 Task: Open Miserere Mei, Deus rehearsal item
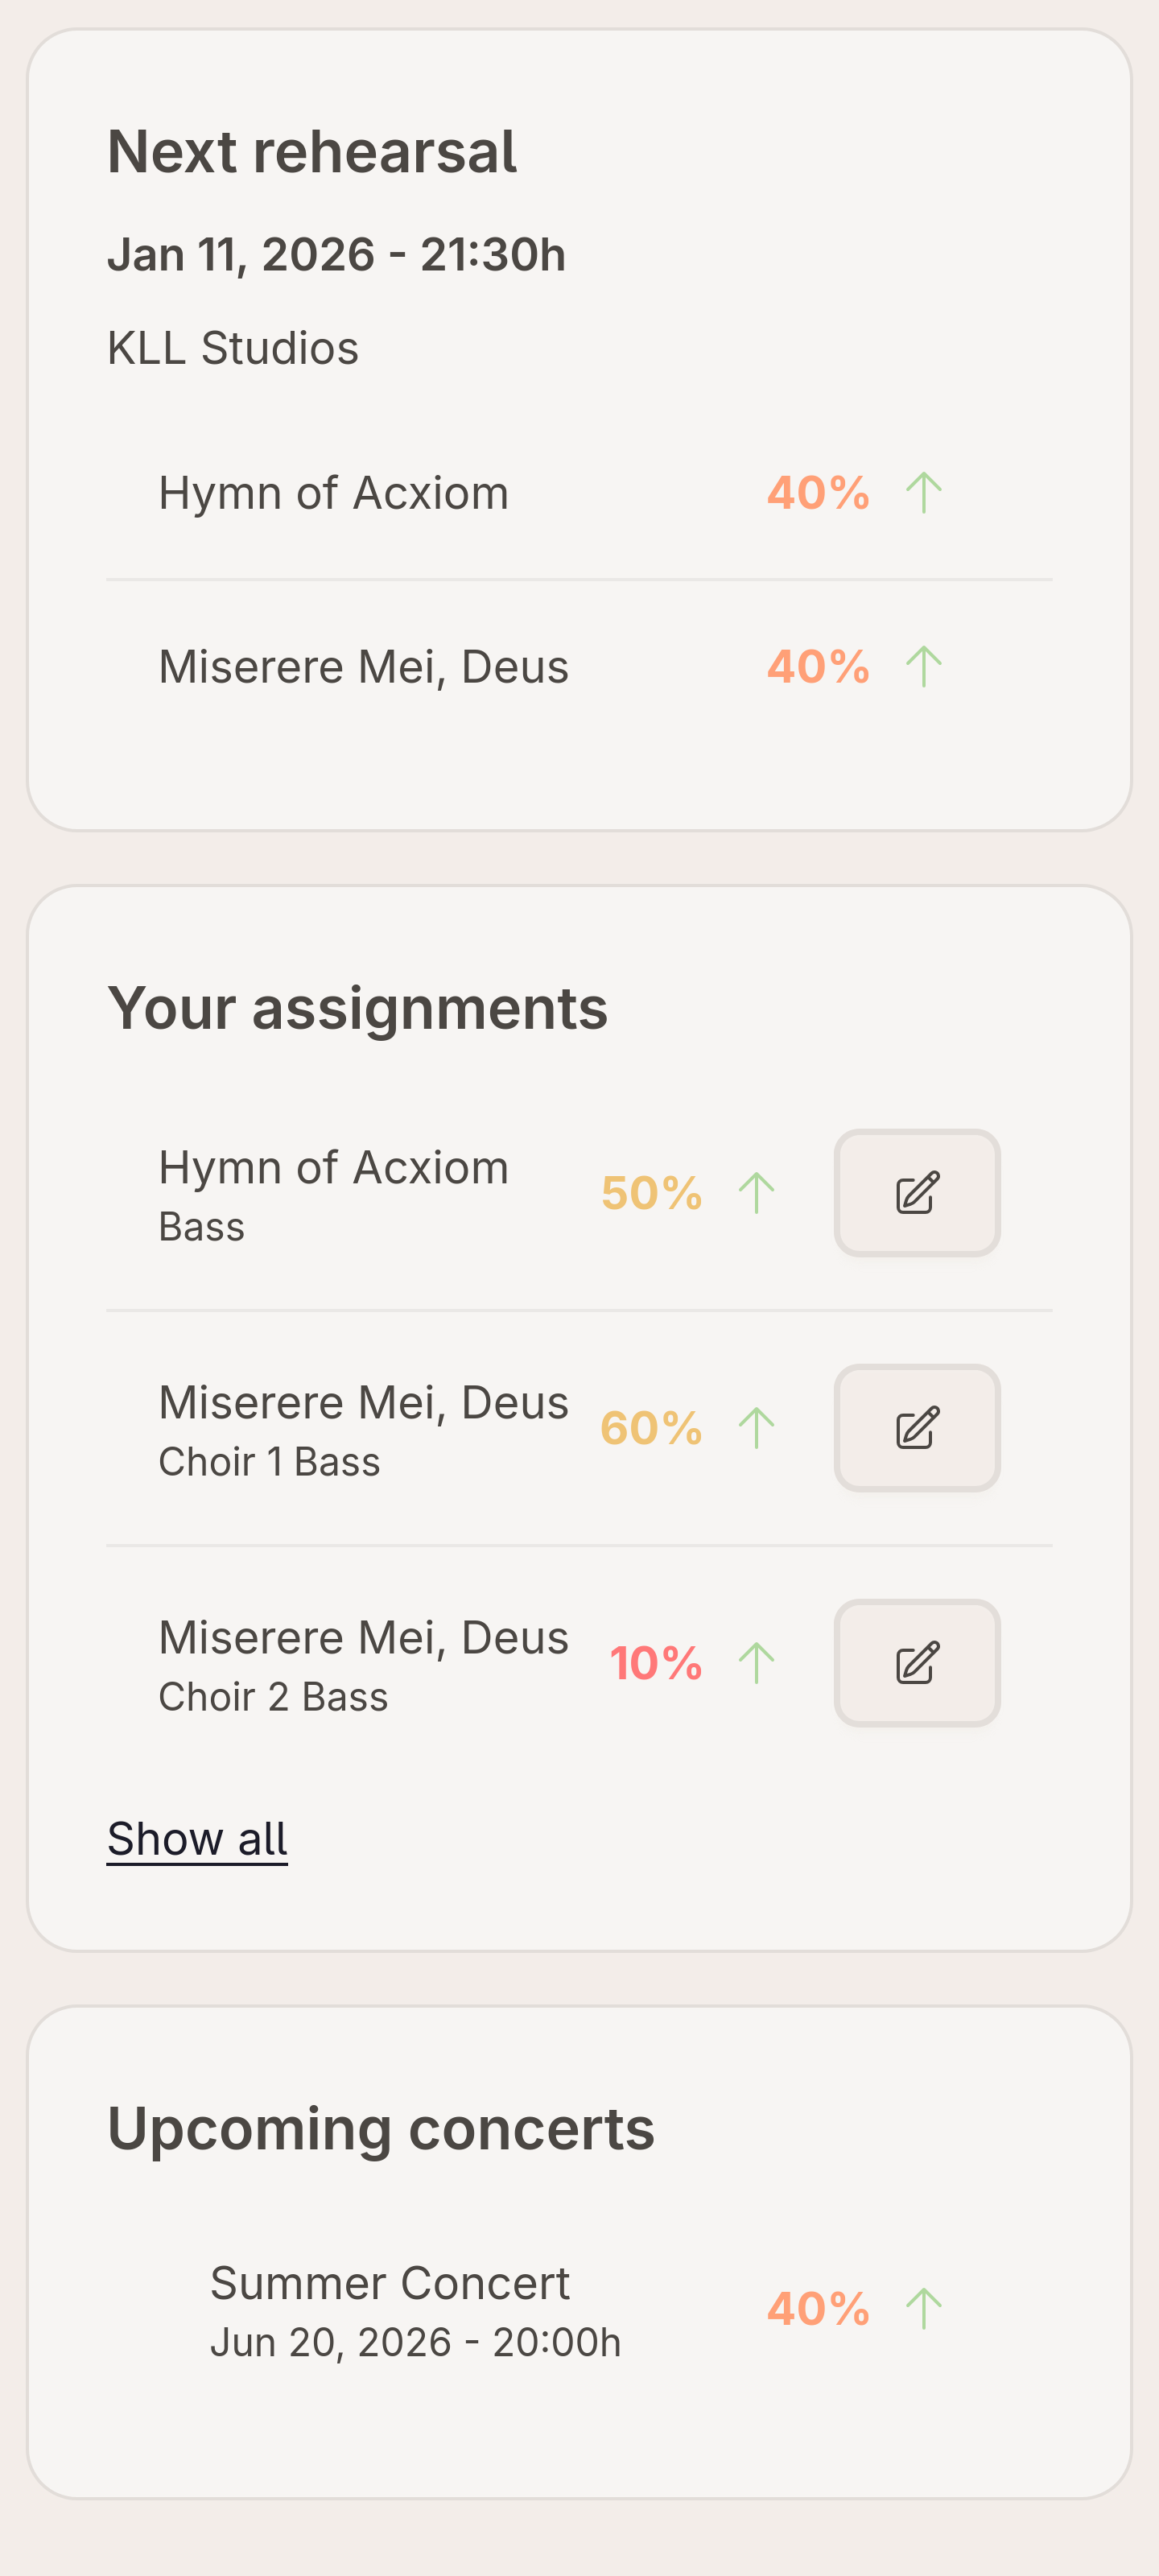363,667
